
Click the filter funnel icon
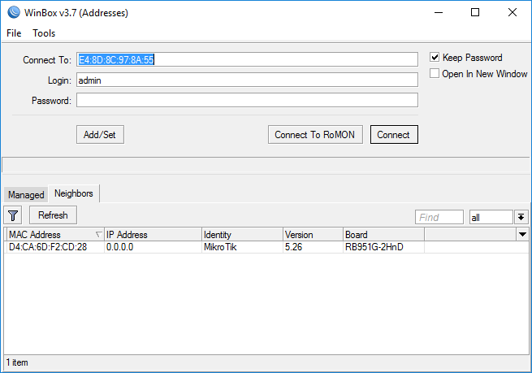(x=13, y=215)
